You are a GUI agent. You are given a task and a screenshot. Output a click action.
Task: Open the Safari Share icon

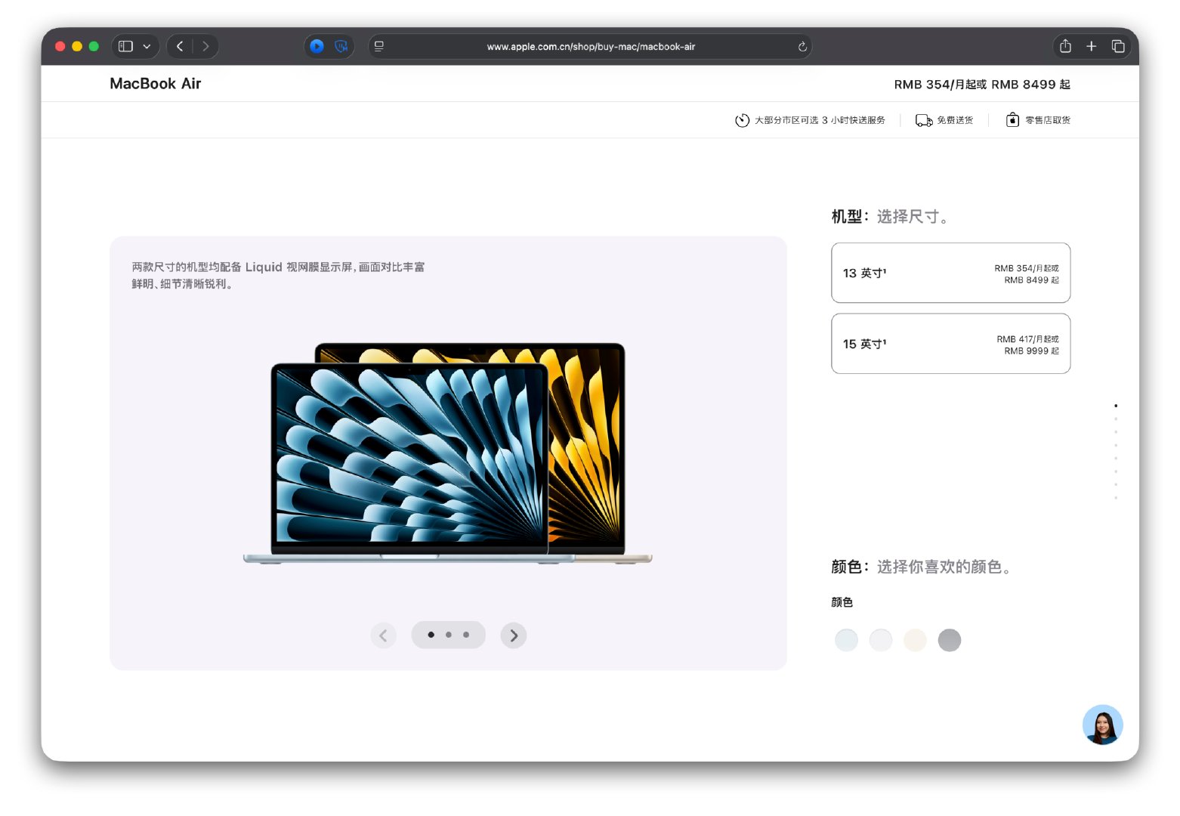click(1065, 46)
